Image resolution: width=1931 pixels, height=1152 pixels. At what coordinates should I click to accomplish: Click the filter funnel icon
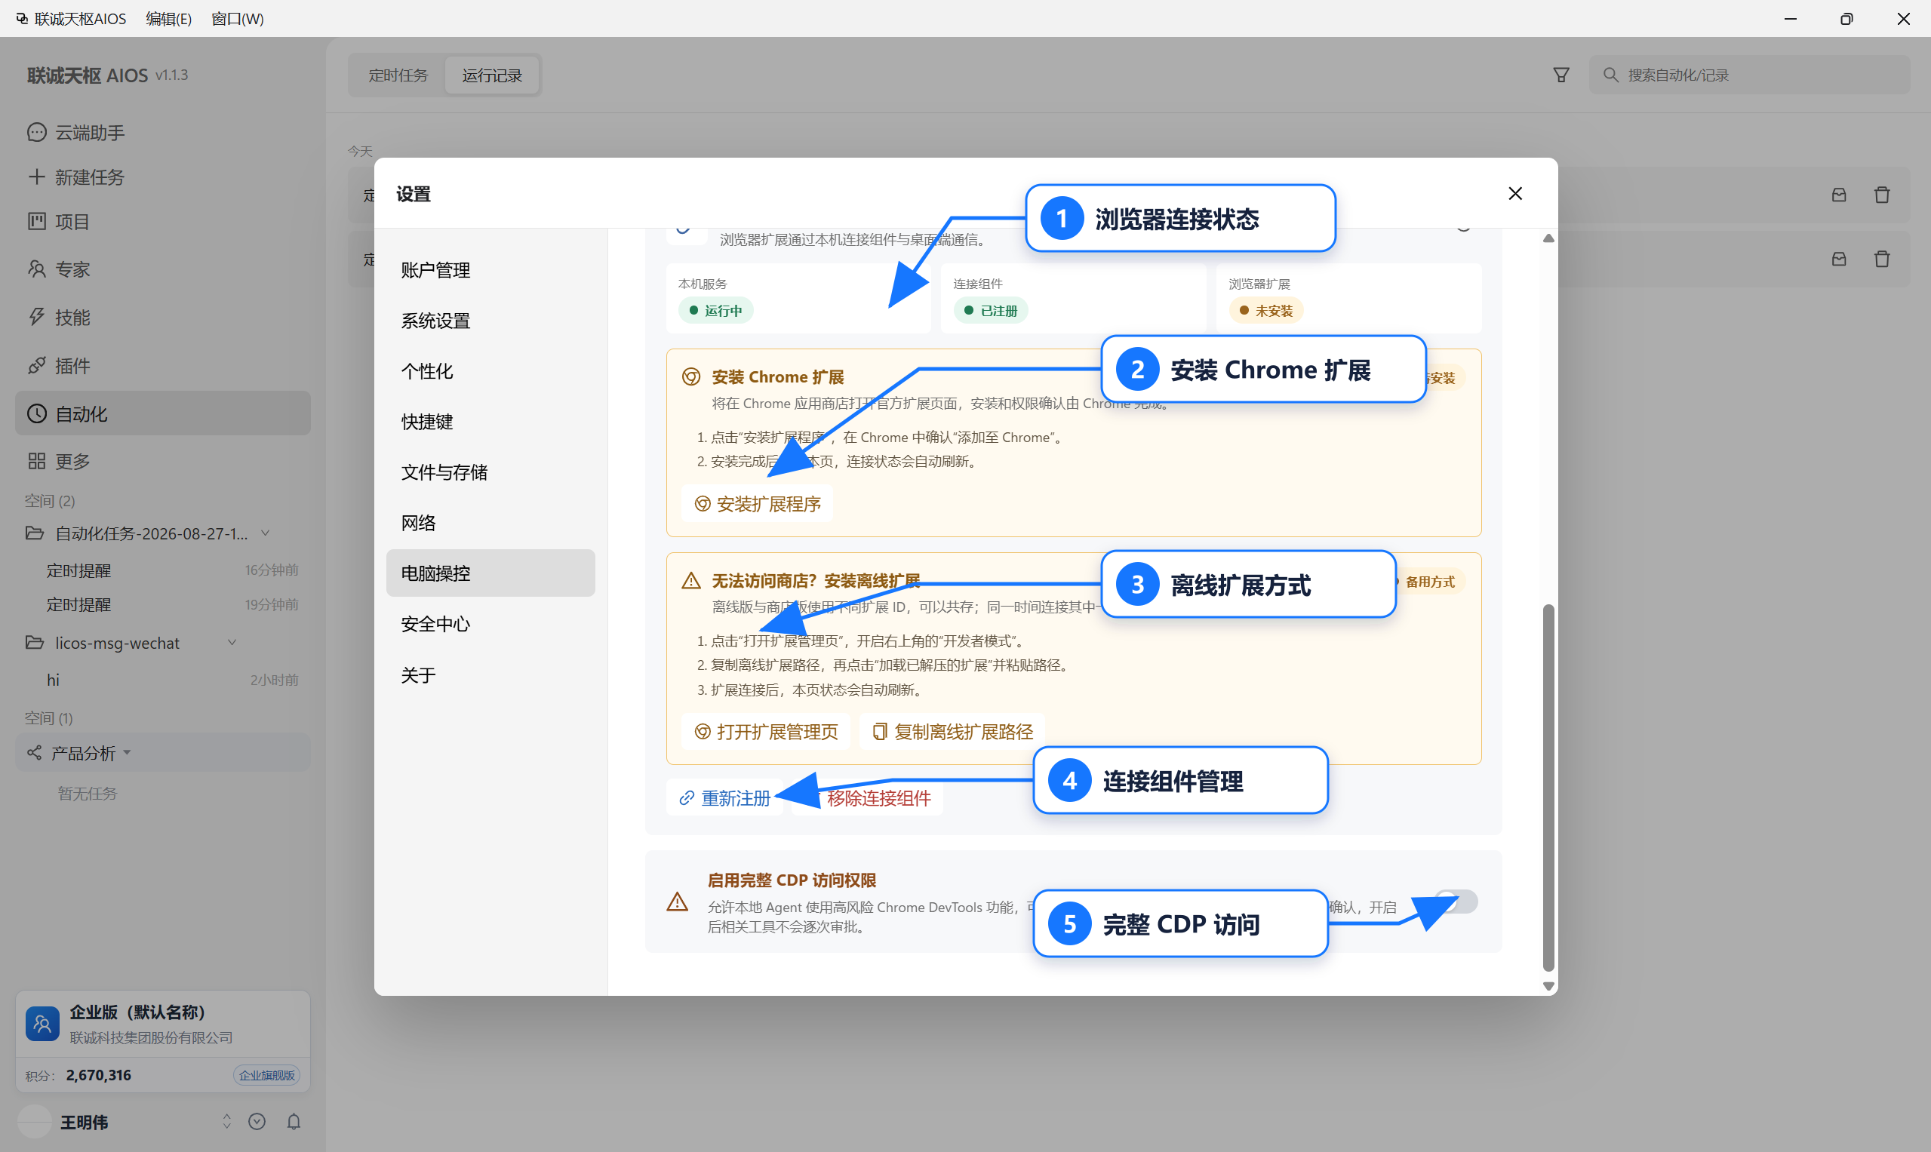click(x=1560, y=75)
